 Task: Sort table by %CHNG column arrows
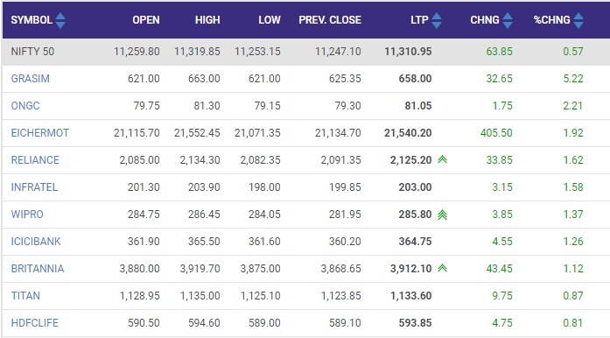click(x=578, y=20)
